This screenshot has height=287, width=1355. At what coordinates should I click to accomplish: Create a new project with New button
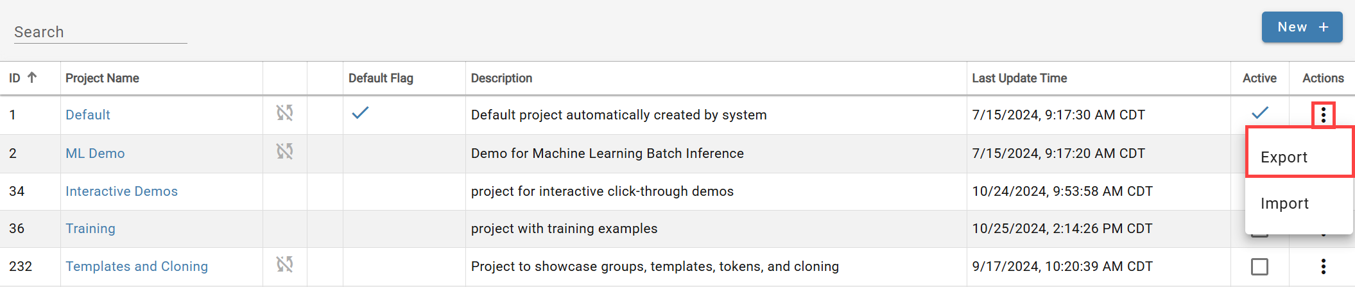tap(1302, 27)
